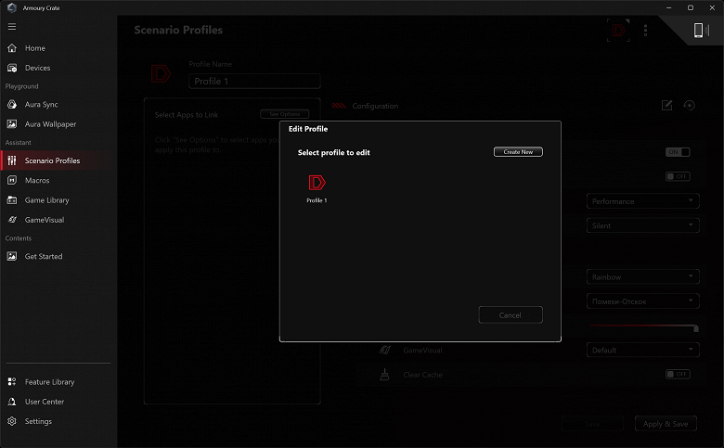Open Get Started in sidebar

pyautogui.click(x=44, y=257)
